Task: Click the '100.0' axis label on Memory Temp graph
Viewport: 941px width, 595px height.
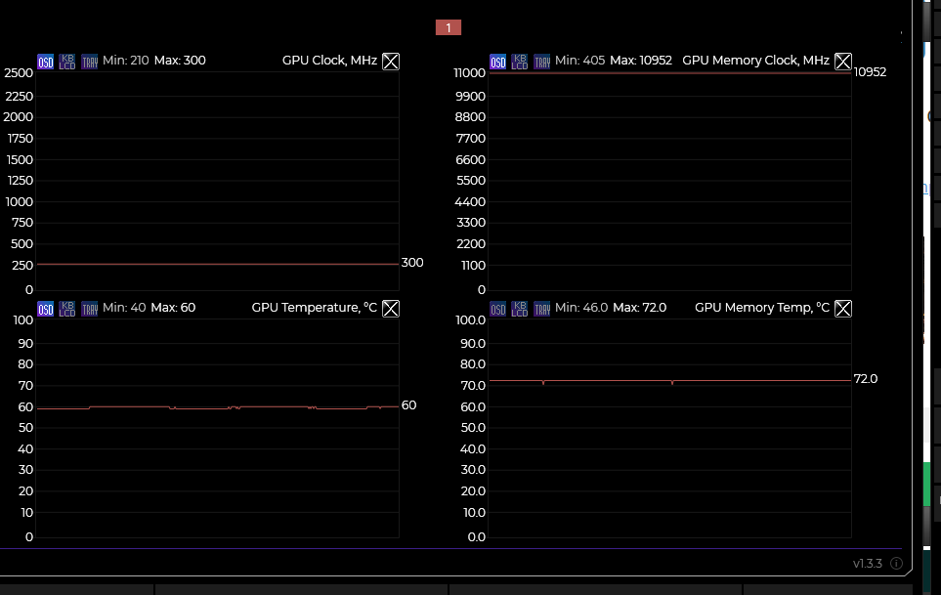Action: [471, 320]
